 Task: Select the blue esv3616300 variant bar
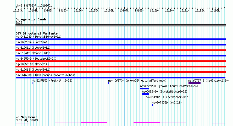[120, 78]
